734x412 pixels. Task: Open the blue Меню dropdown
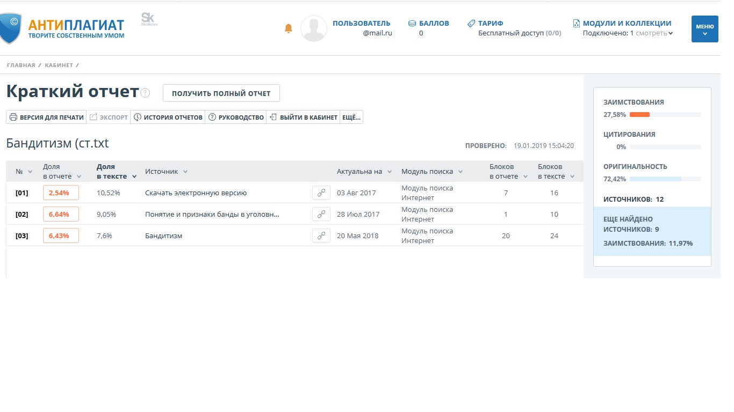tap(704, 29)
